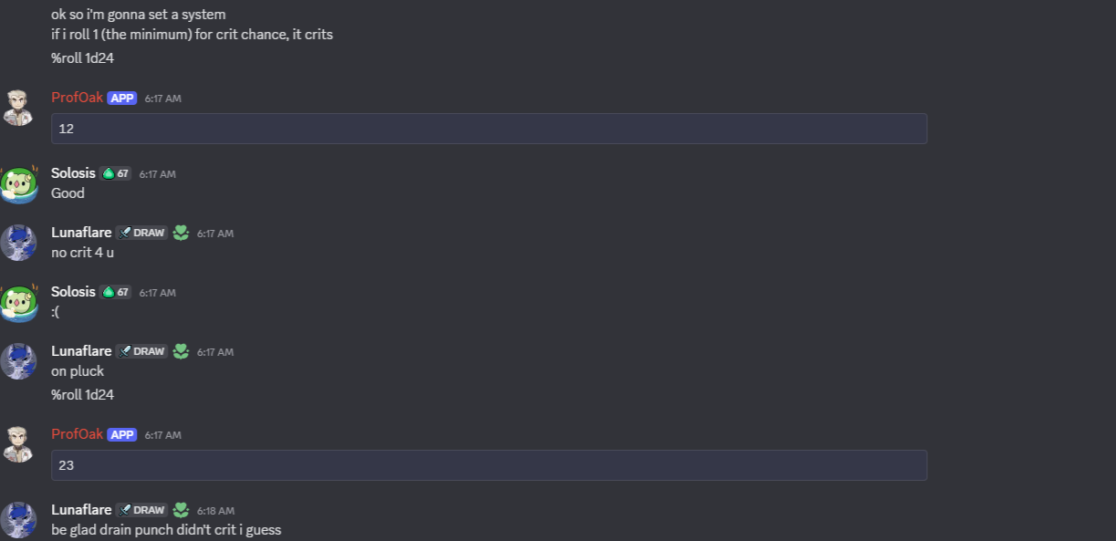1116x541 pixels.
Task: Click the green gem 67 badge above ":("
Action: [x=116, y=292]
